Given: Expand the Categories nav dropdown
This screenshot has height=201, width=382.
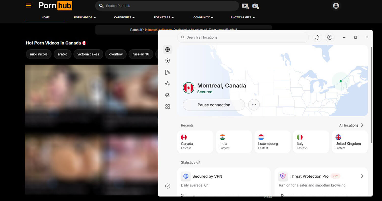Looking at the screenshot, I should tap(124, 18).
